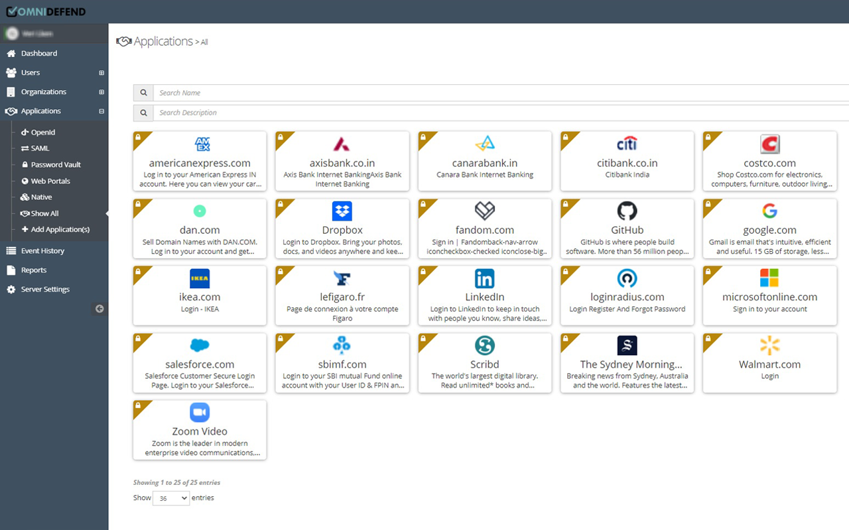This screenshot has height=530, width=849.
Task: Open the Sydney Morning Herald S icon
Action: click(x=627, y=345)
